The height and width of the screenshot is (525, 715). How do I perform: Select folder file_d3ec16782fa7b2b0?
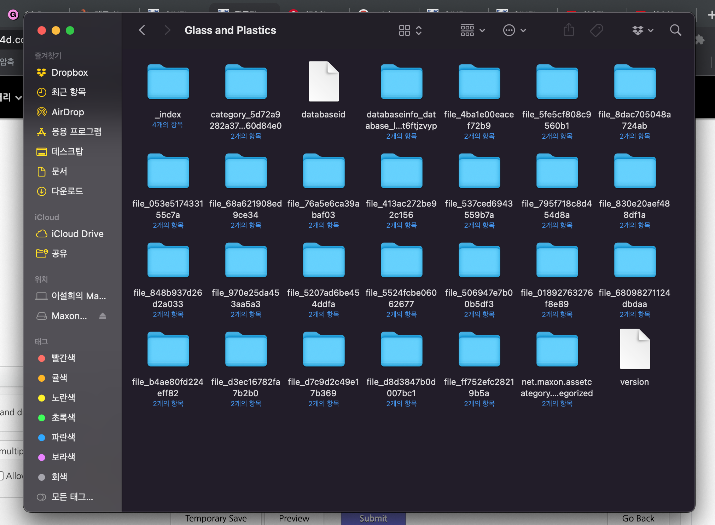coord(246,350)
